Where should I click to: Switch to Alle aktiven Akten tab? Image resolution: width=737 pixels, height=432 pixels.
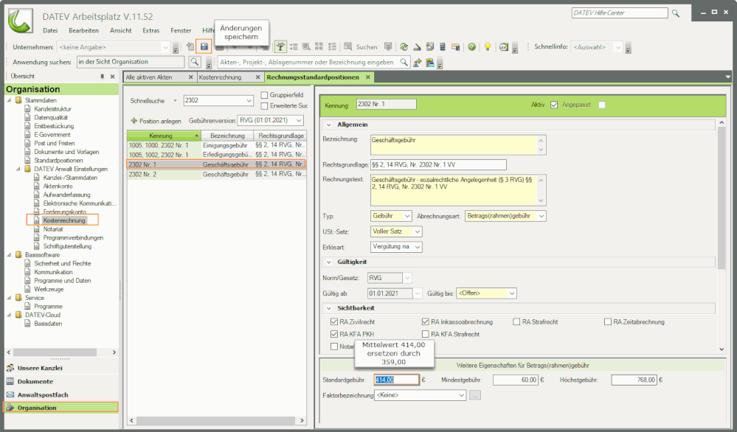pyautogui.click(x=149, y=77)
